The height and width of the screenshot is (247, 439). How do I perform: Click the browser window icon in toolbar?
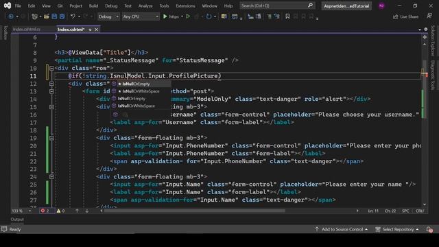click(x=235, y=16)
